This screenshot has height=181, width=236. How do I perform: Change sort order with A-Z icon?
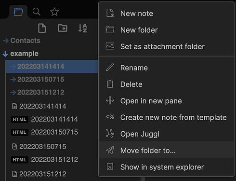click(83, 28)
